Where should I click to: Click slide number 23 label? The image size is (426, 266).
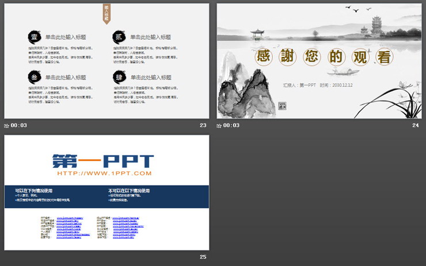pyautogui.click(x=203, y=125)
